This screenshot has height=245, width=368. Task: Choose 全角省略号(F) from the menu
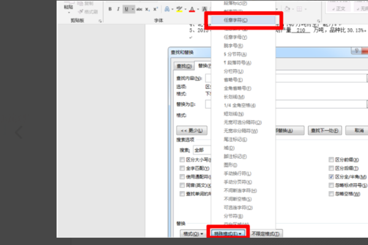[237, 88]
